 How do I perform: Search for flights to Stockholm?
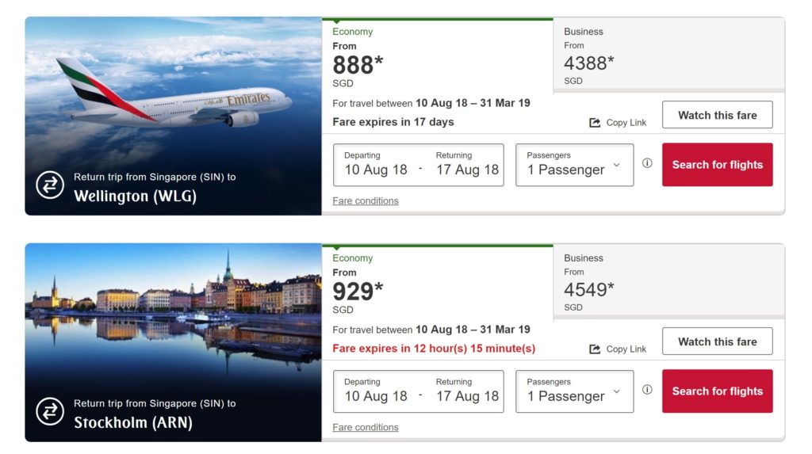(717, 391)
